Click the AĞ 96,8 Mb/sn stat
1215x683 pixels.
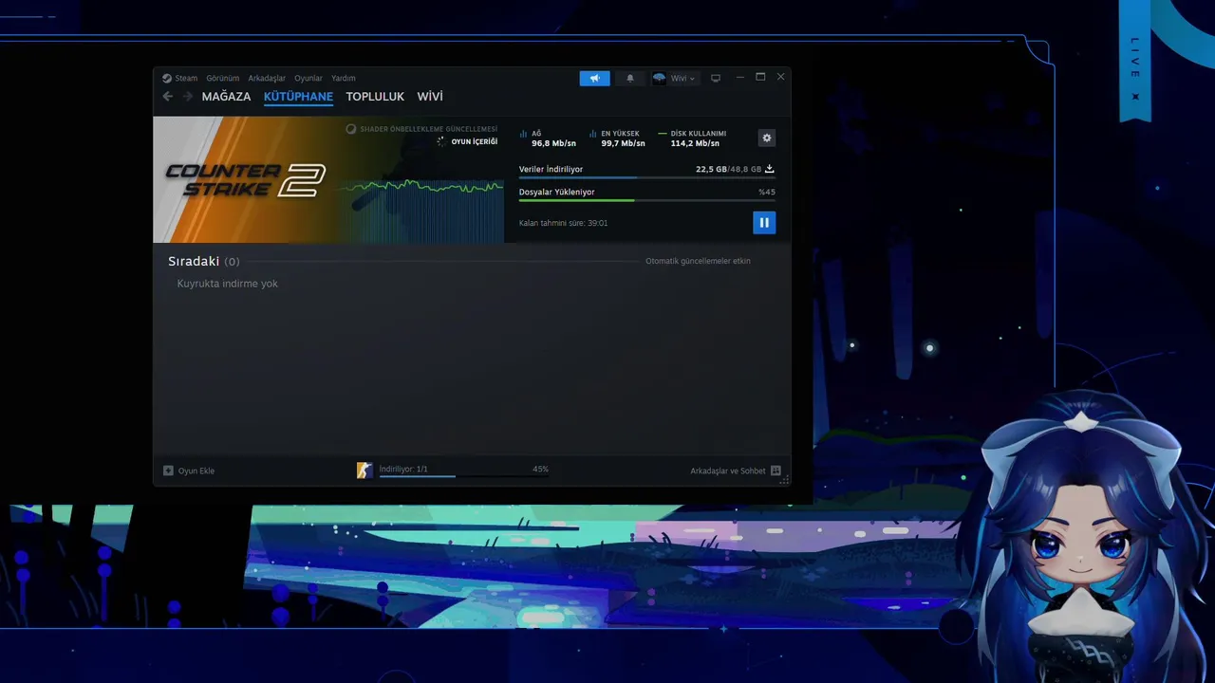[x=548, y=138]
